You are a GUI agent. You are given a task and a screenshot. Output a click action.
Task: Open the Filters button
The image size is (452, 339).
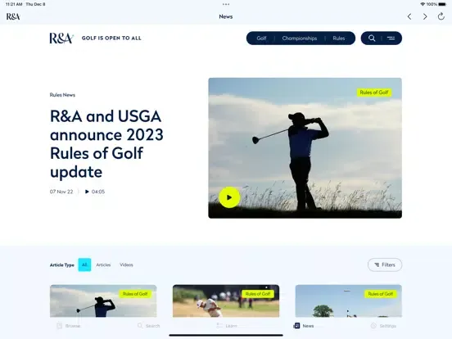click(385, 264)
